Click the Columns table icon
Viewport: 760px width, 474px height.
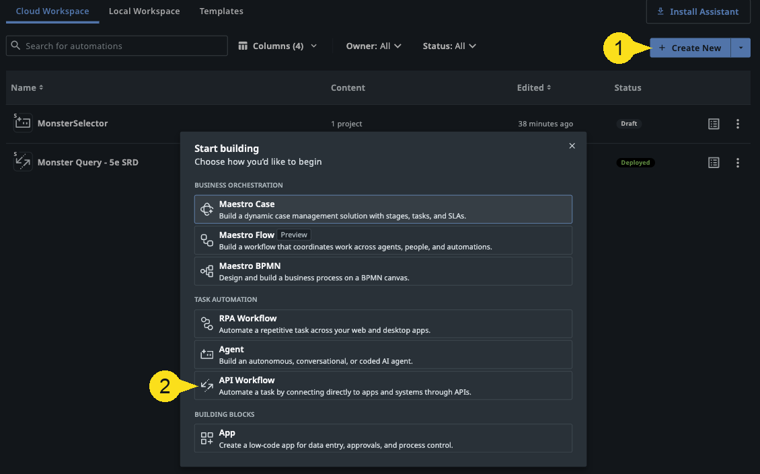(243, 46)
